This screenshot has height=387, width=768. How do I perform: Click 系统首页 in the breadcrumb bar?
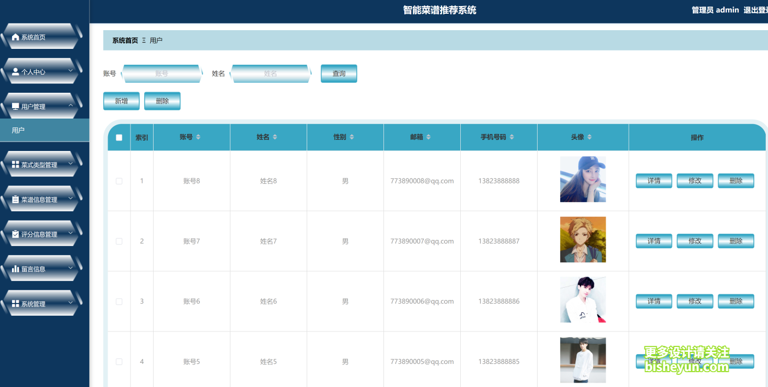[125, 40]
